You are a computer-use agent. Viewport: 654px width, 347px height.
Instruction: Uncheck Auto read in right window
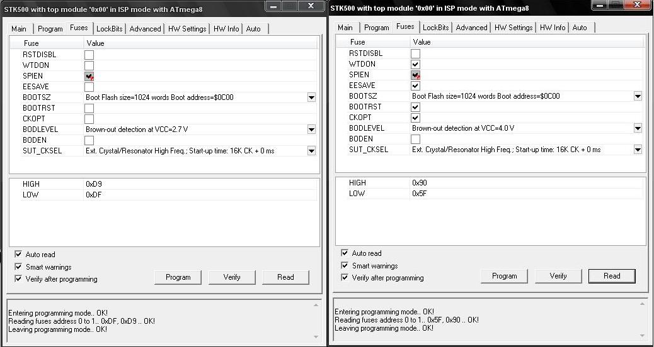(x=345, y=253)
